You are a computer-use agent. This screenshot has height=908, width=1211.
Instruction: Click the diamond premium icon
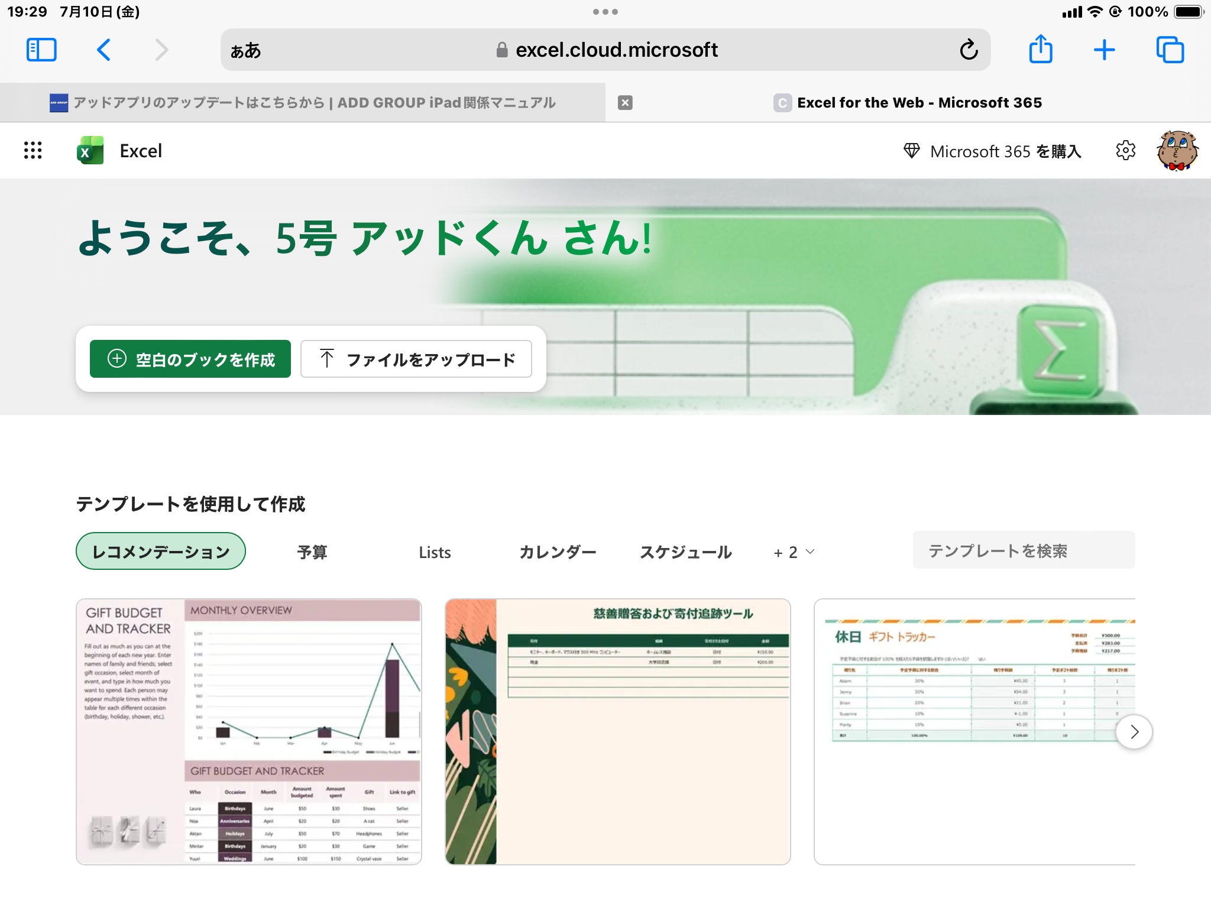[x=911, y=151]
